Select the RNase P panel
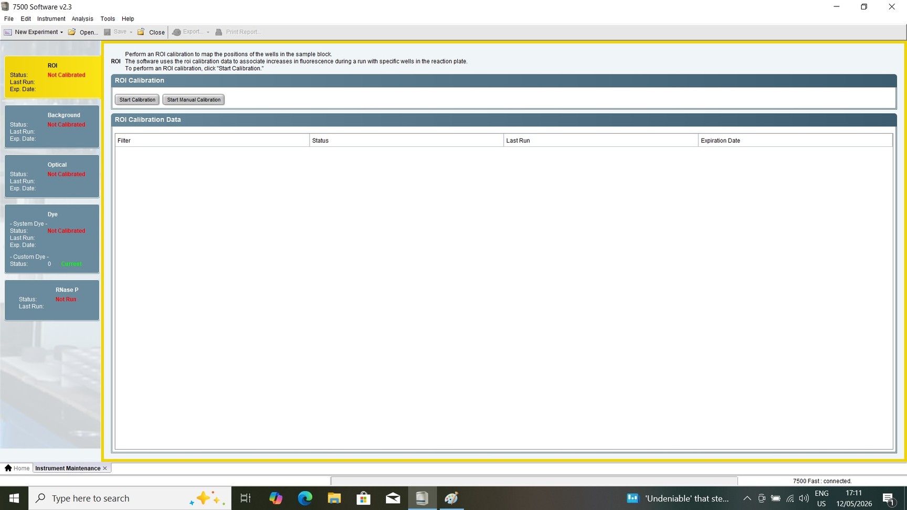This screenshot has height=510, width=907. coord(52,300)
